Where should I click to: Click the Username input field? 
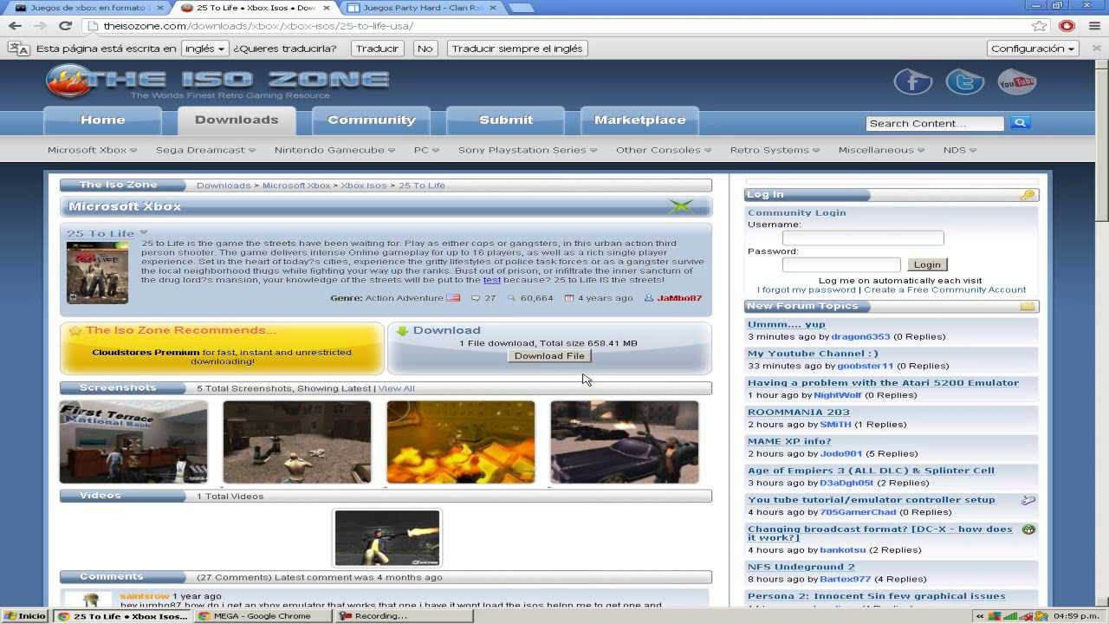pos(863,237)
